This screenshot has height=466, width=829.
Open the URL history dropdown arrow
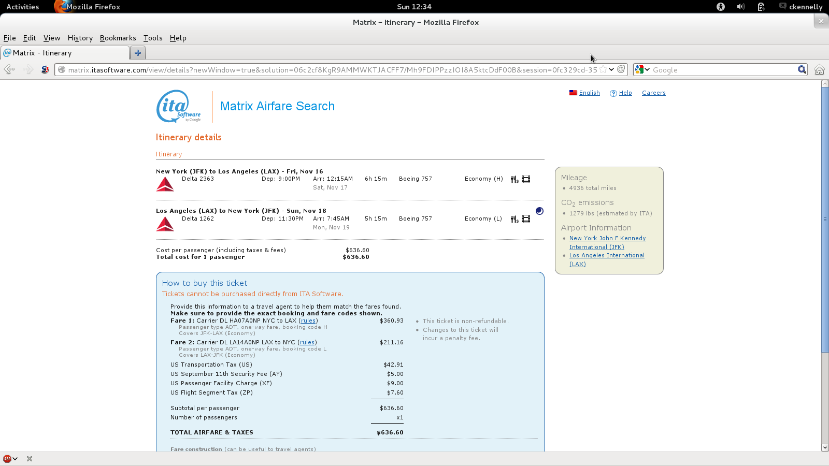pyautogui.click(x=611, y=69)
